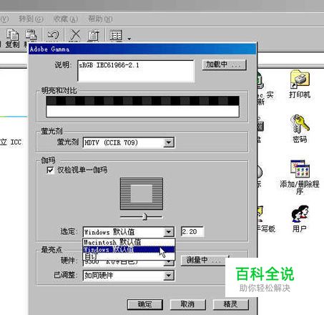The width and height of the screenshot is (324, 315).
Task: Open the Views dropdown arrow in toolbar
Action: tap(129, 39)
